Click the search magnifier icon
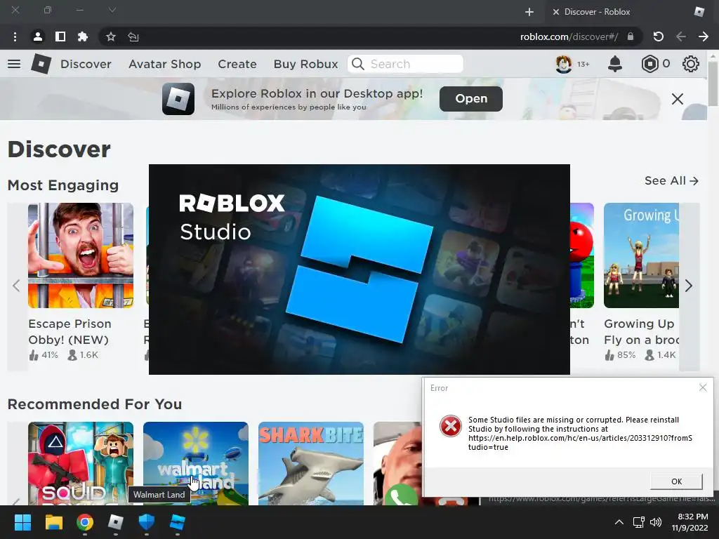Viewport: 719px width, 539px height. click(x=358, y=64)
